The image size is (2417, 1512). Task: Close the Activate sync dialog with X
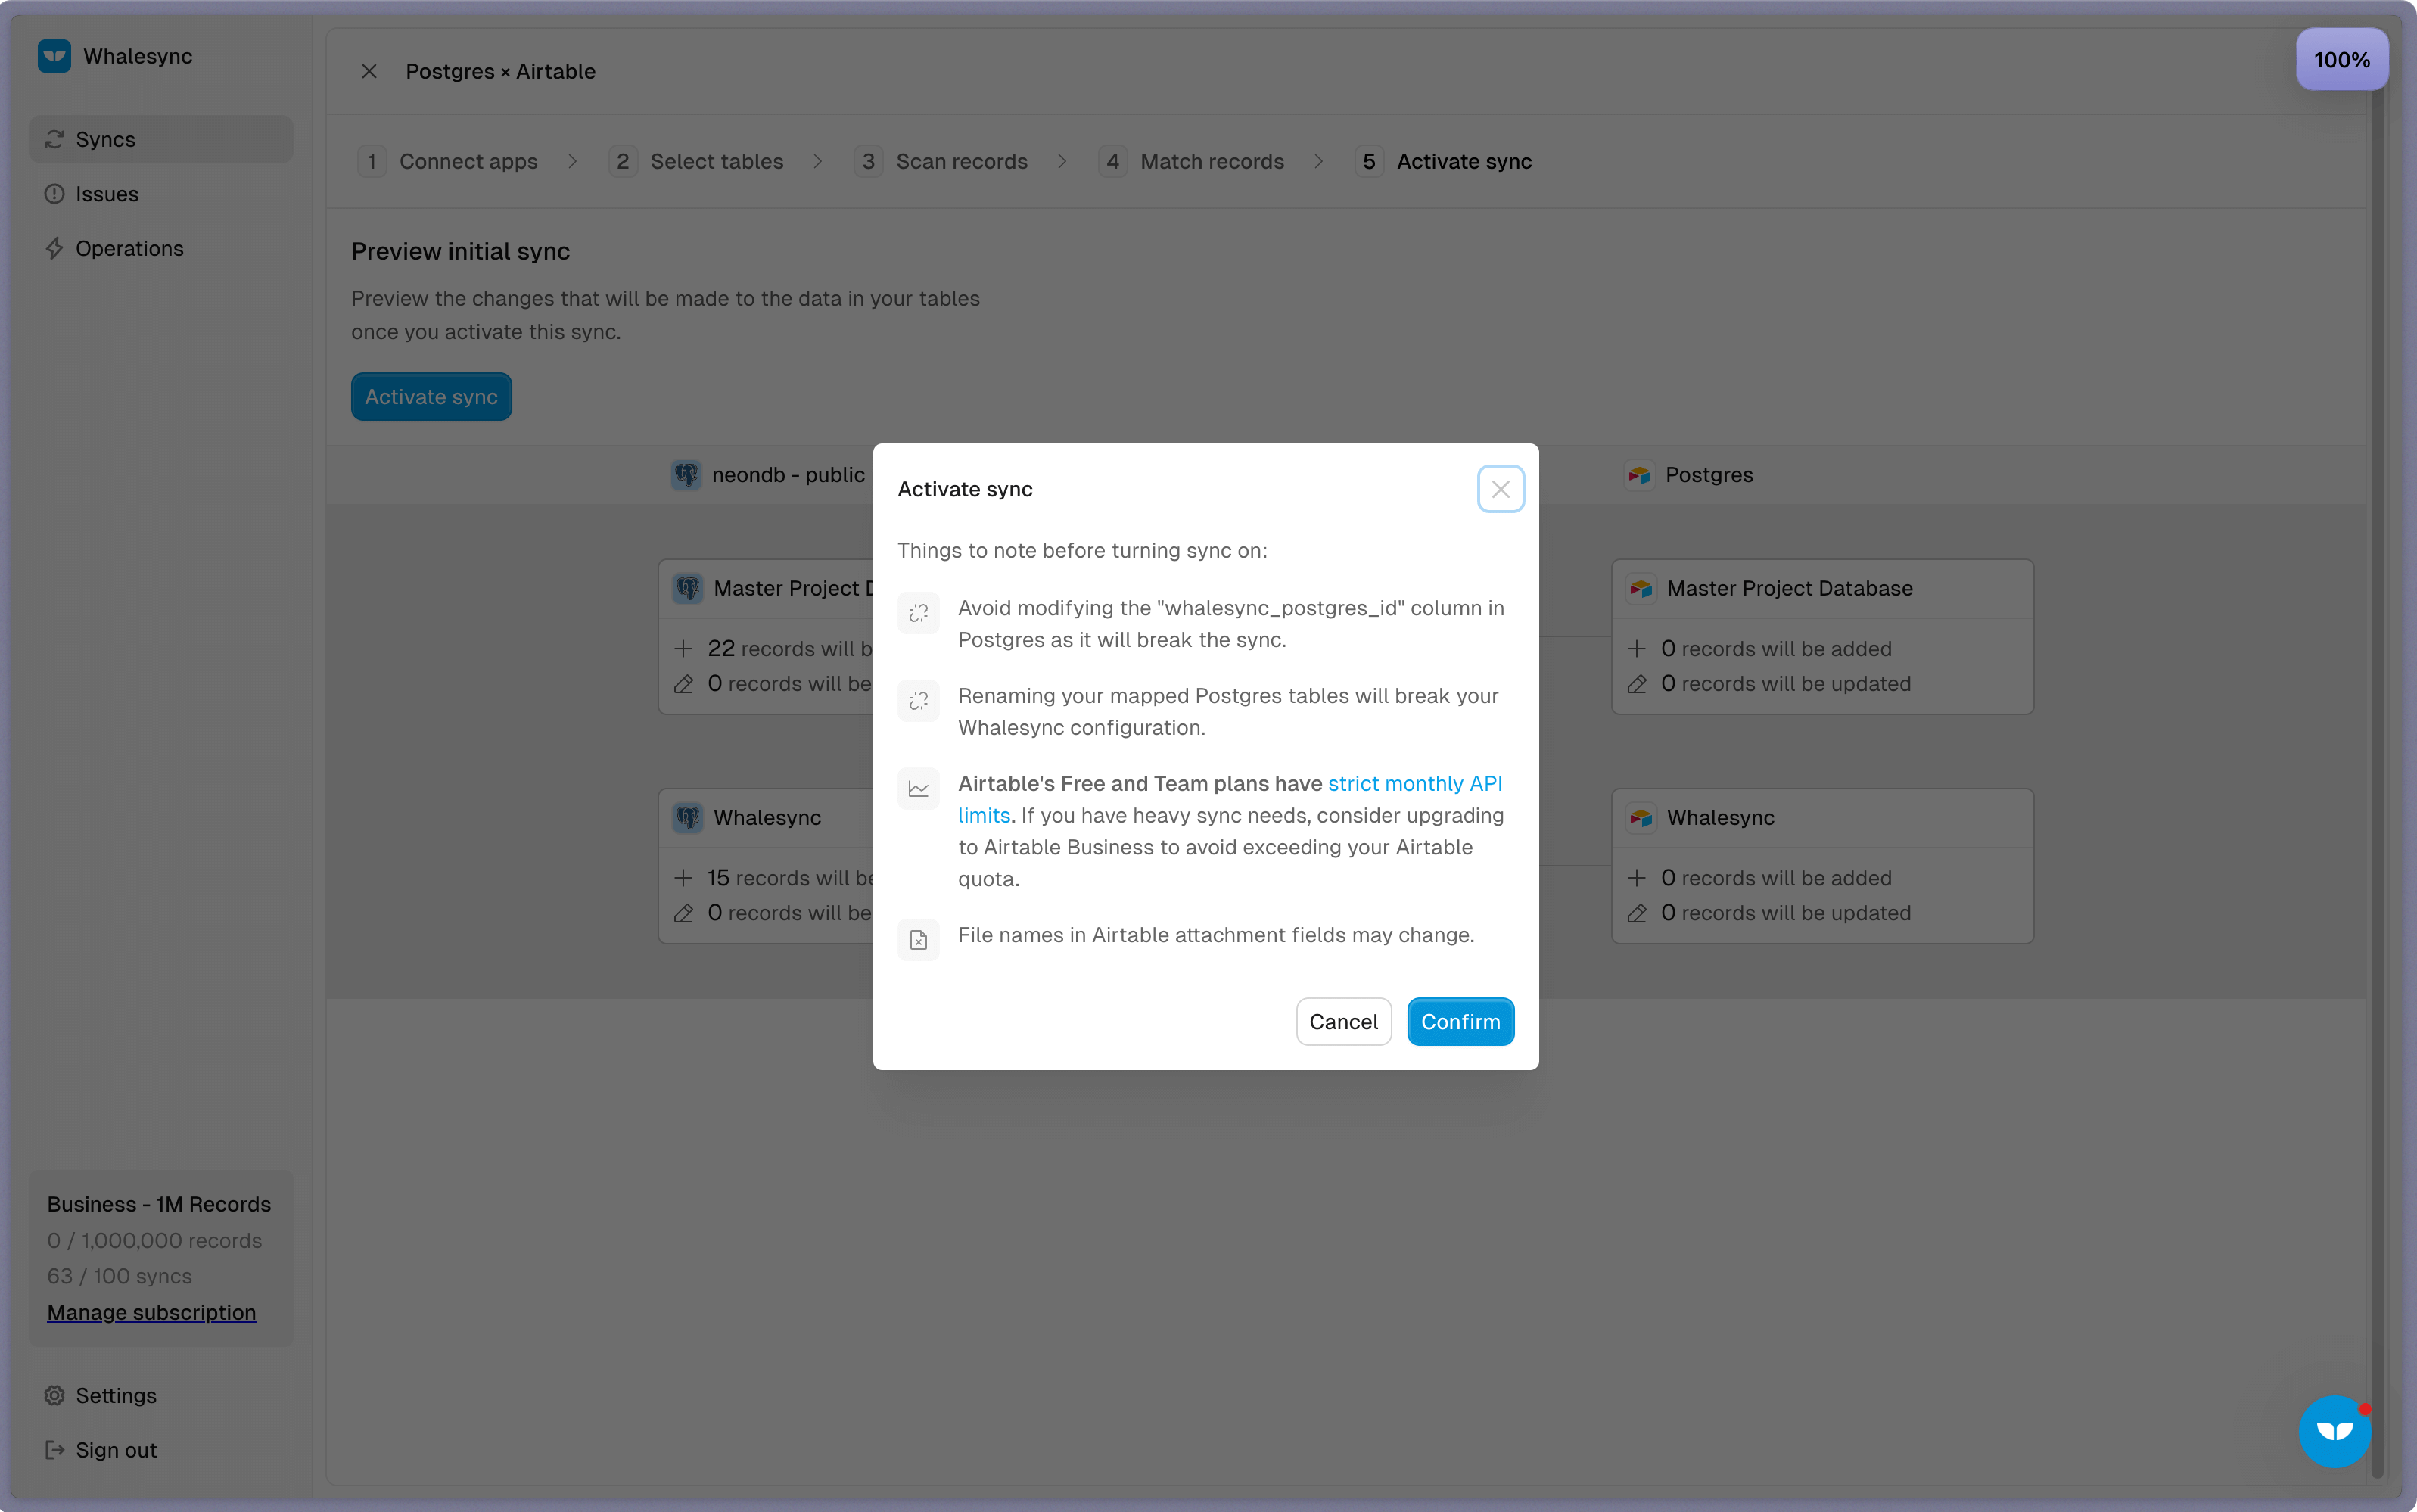pyautogui.click(x=1500, y=489)
